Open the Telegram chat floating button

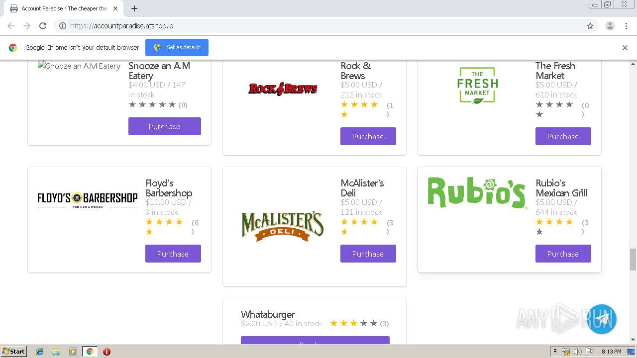point(602,319)
